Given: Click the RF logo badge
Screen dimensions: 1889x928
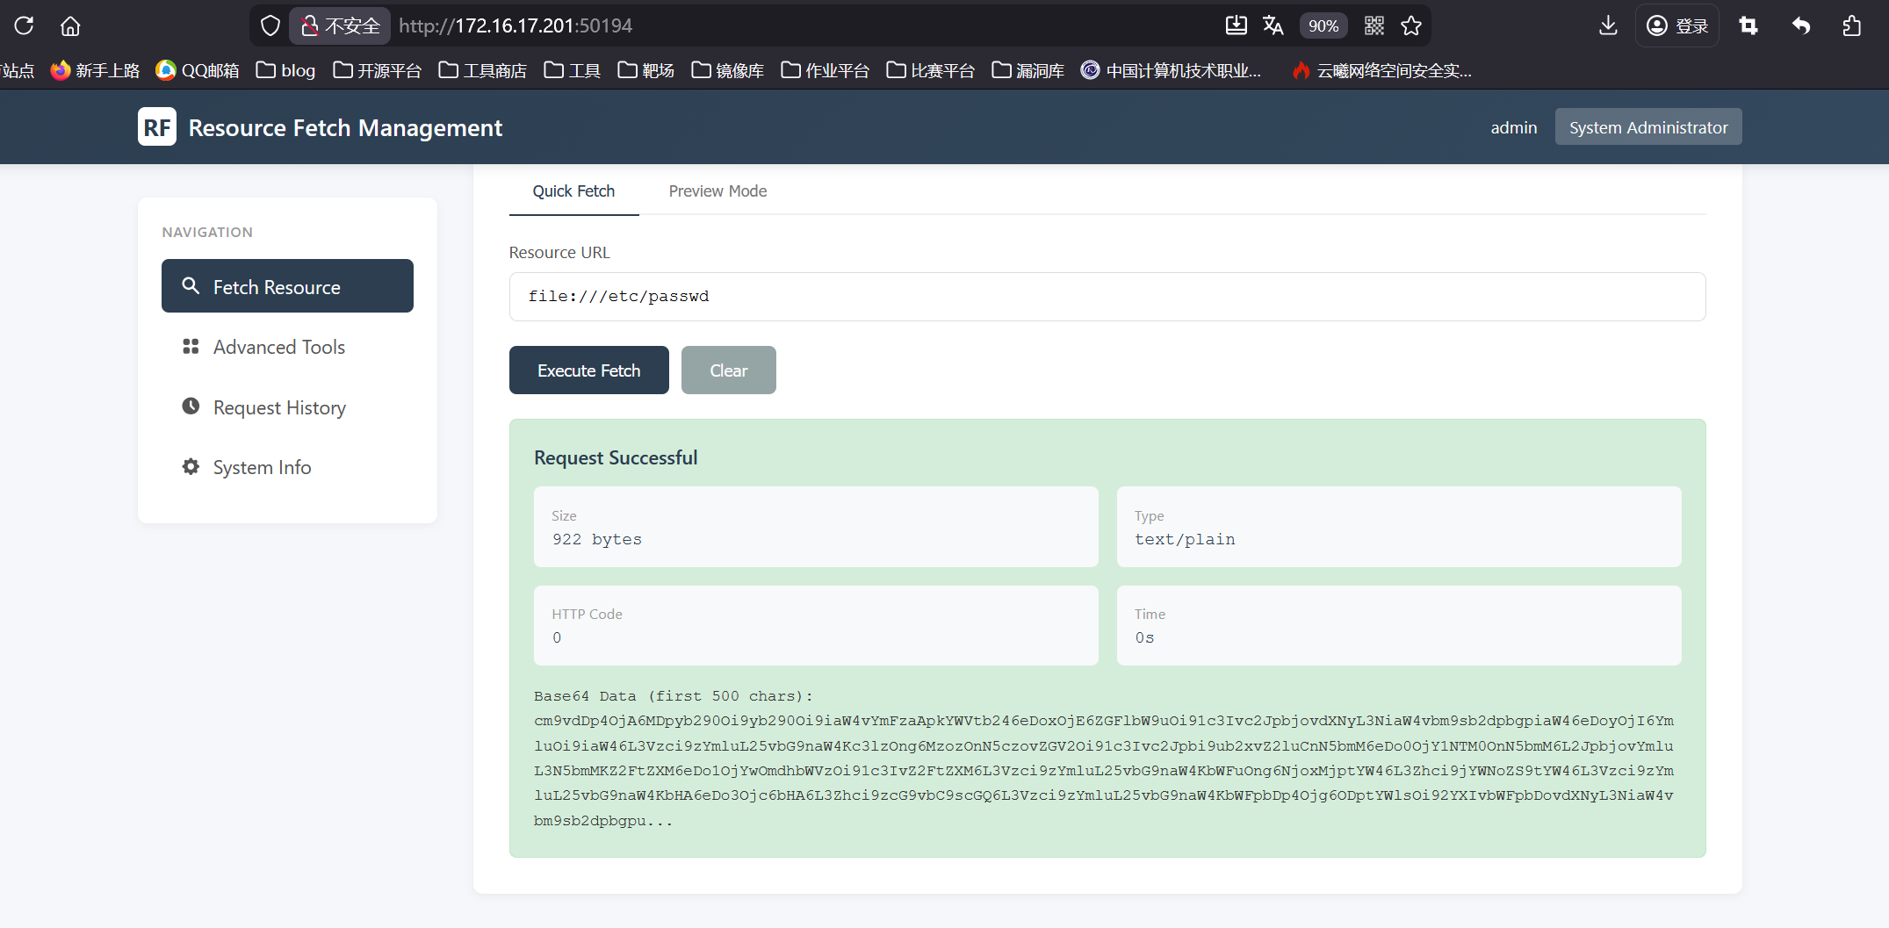Looking at the screenshot, I should click(157, 127).
